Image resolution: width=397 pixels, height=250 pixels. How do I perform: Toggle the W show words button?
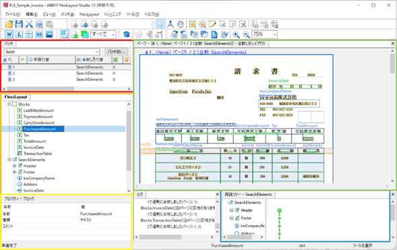pos(9,34)
